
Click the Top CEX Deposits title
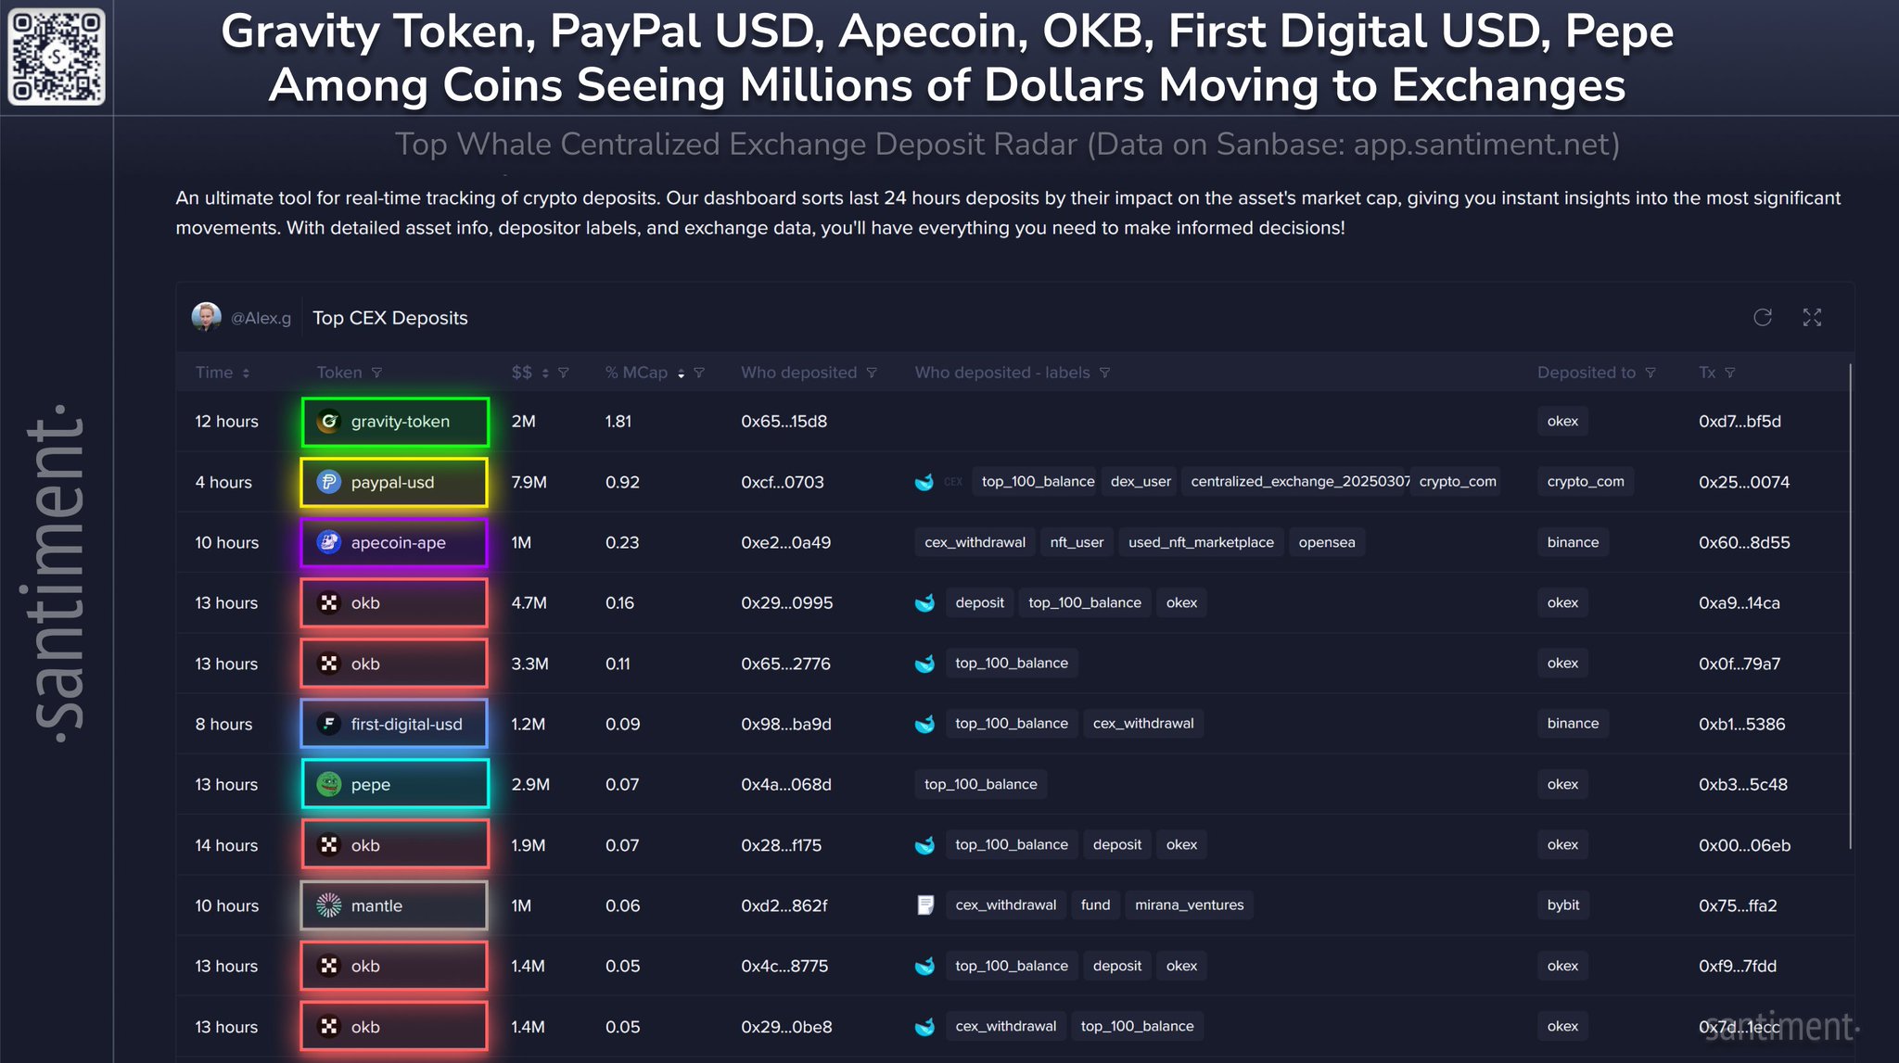click(390, 318)
